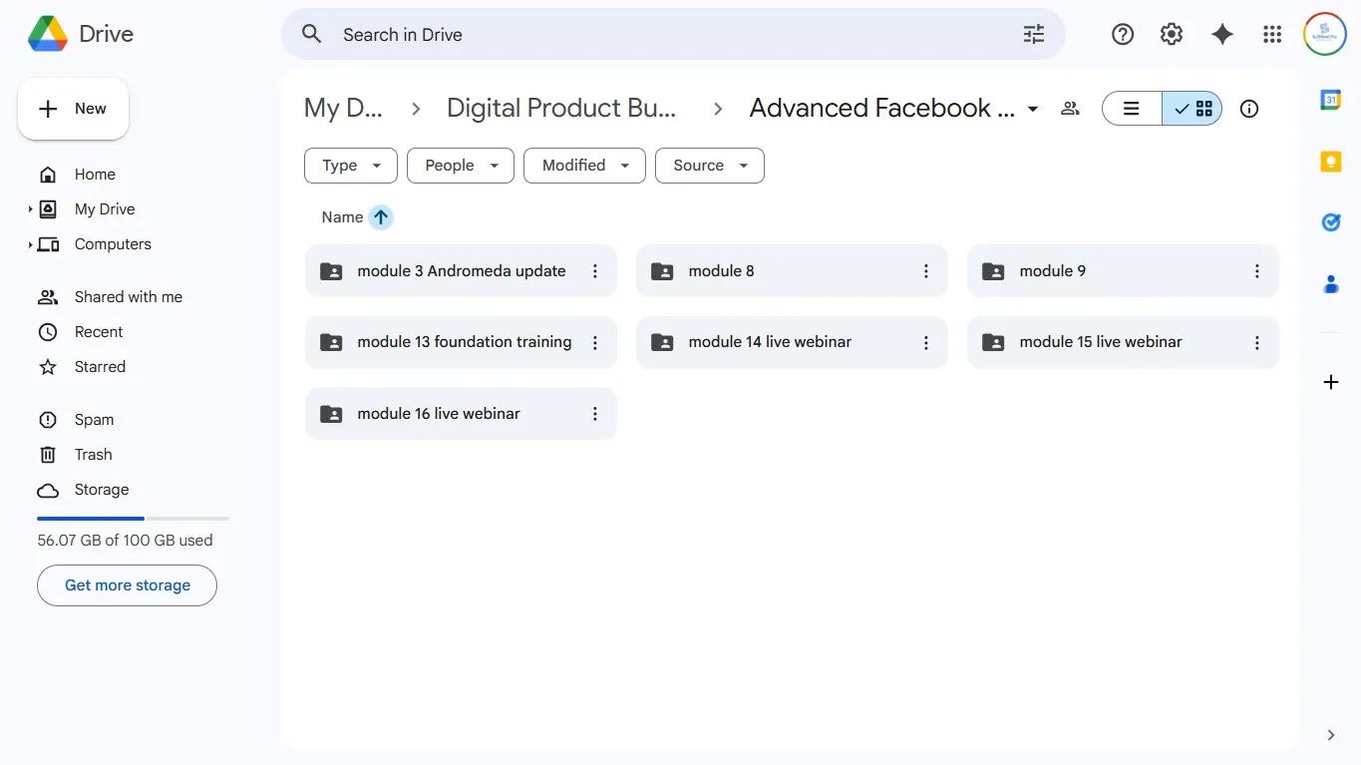The image size is (1361, 765).
Task: Switch to list layout view
Action: pos(1132,109)
